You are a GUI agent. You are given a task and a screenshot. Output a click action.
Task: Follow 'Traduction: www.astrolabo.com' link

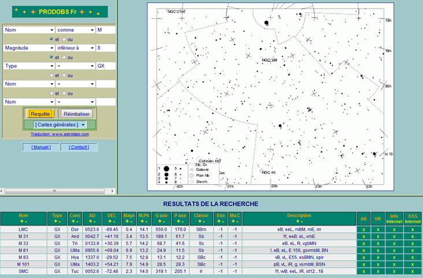pos(60,134)
